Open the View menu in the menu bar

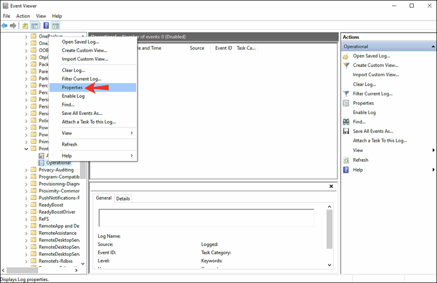[x=41, y=16]
